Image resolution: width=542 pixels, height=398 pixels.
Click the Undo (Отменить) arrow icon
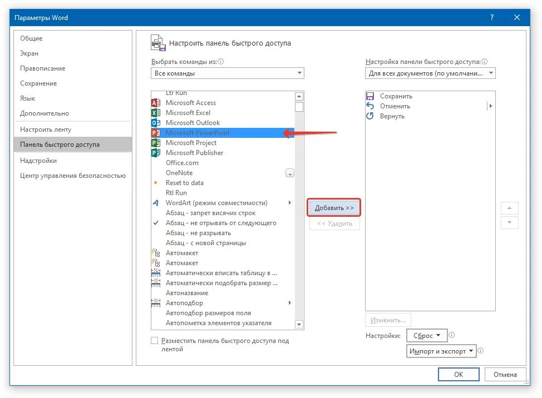pos(370,106)
